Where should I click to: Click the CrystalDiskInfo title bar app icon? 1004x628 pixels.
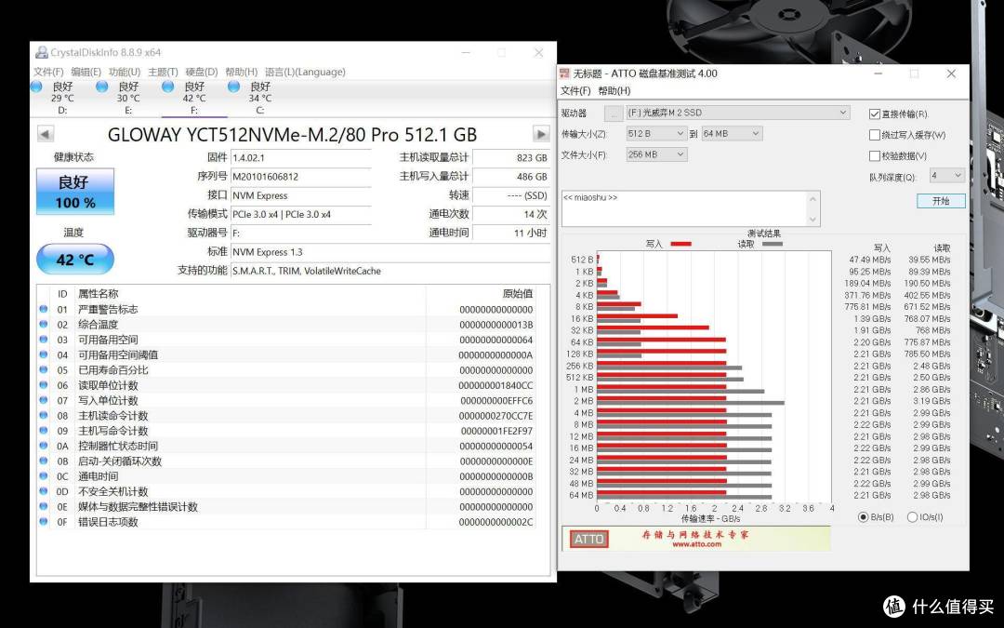click(42, 52)
